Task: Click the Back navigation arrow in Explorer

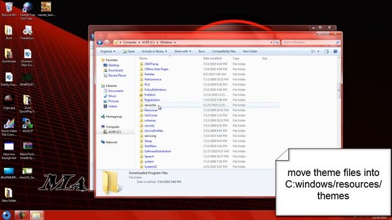Action: coord(100,42)
